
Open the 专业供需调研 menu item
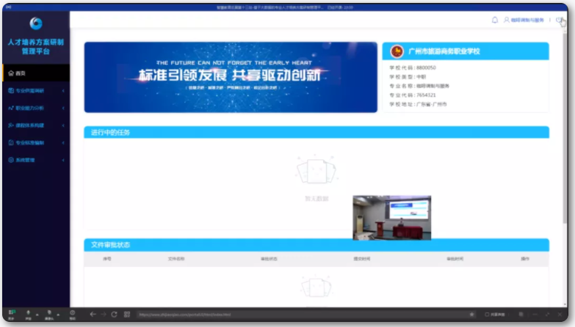(x=36, y=90)
